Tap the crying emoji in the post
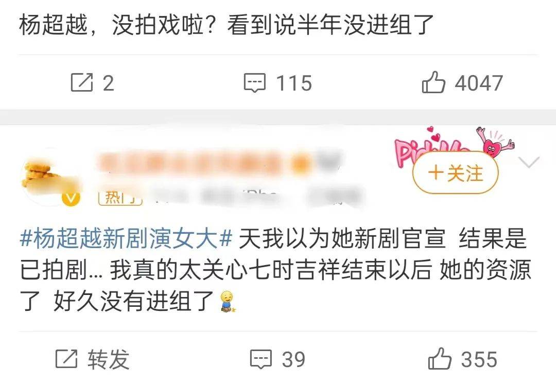The image size is (556, 384). point(227,302)
